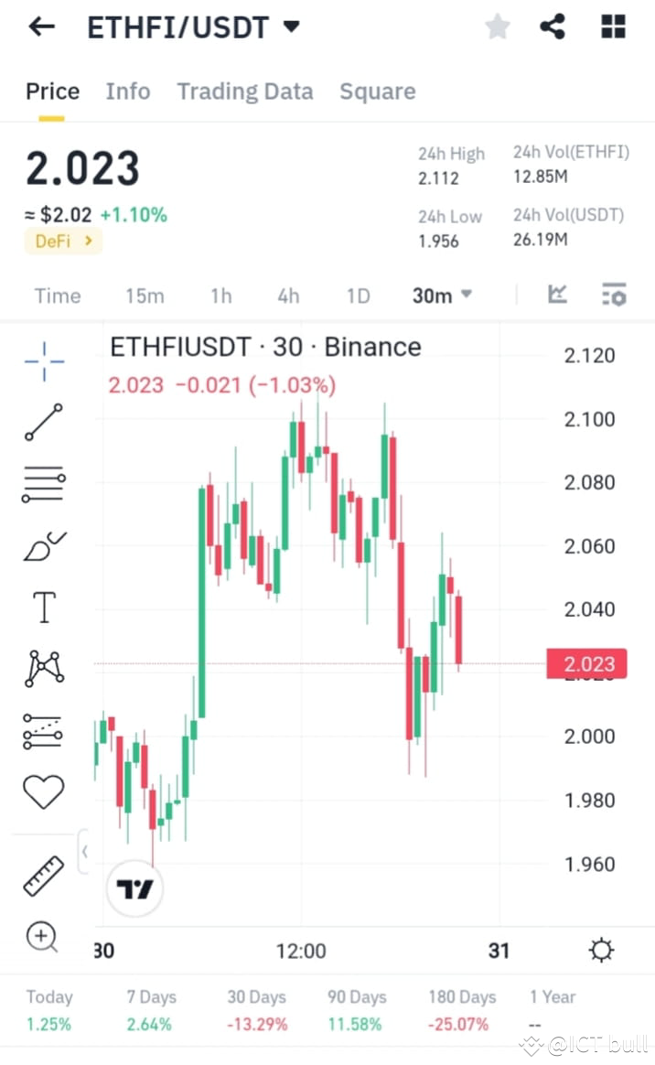Open the 30m timeframe dropdown
This screenshot has width=655, height=1065.
click(x=442, y=295)
